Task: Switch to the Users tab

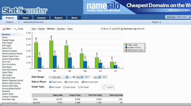Action: (25, 18)
